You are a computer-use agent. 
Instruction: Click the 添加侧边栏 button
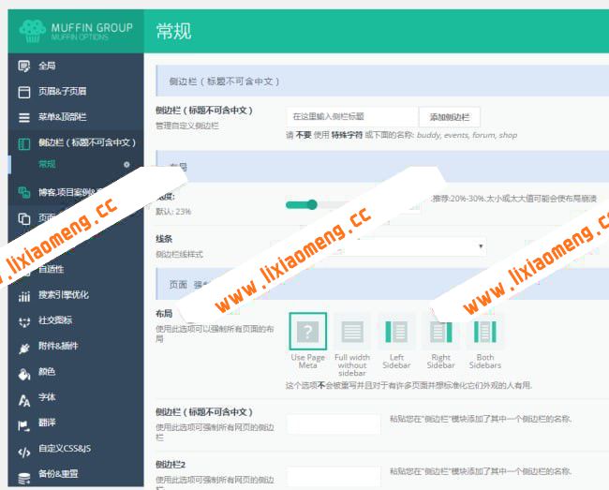[450, 117]
